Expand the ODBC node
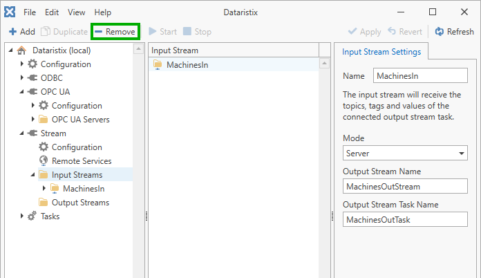This screenshot has width=481, height=278. 22,77
